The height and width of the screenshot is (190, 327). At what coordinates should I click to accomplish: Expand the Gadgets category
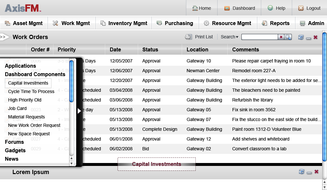point(15,150)
